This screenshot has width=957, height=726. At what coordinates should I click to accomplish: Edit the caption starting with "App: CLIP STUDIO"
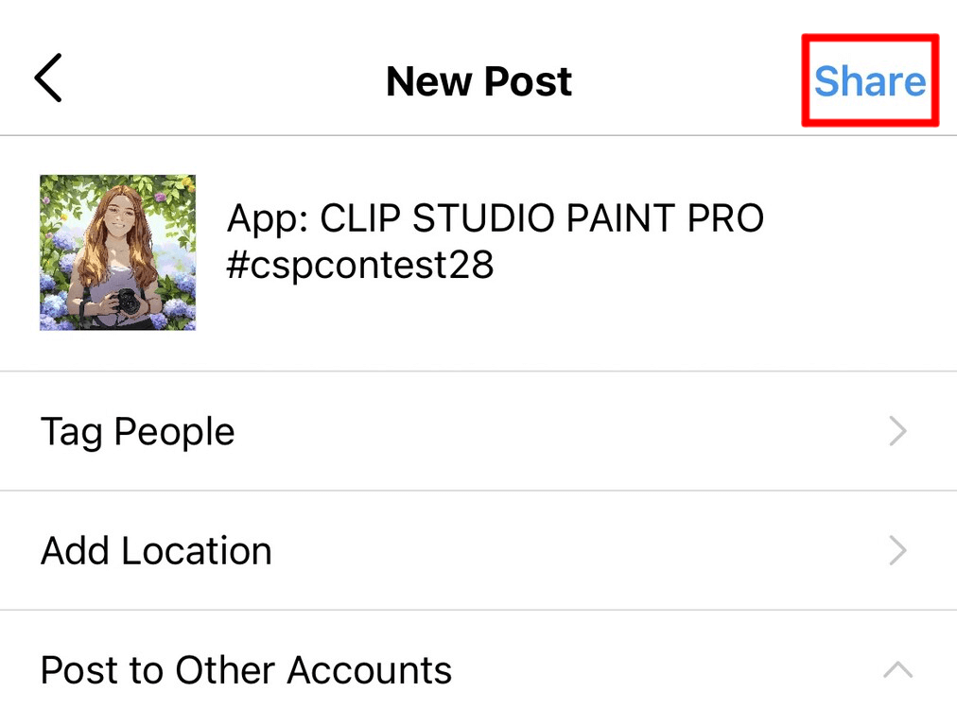coord(495,219)
